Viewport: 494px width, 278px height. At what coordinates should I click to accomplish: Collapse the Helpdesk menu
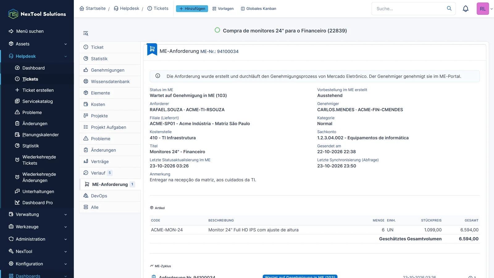point(37,56)
